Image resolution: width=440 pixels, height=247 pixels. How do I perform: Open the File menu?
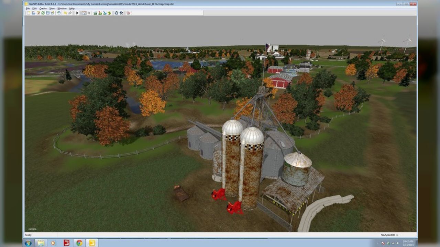pyautogui.click(x=27, y=8)
